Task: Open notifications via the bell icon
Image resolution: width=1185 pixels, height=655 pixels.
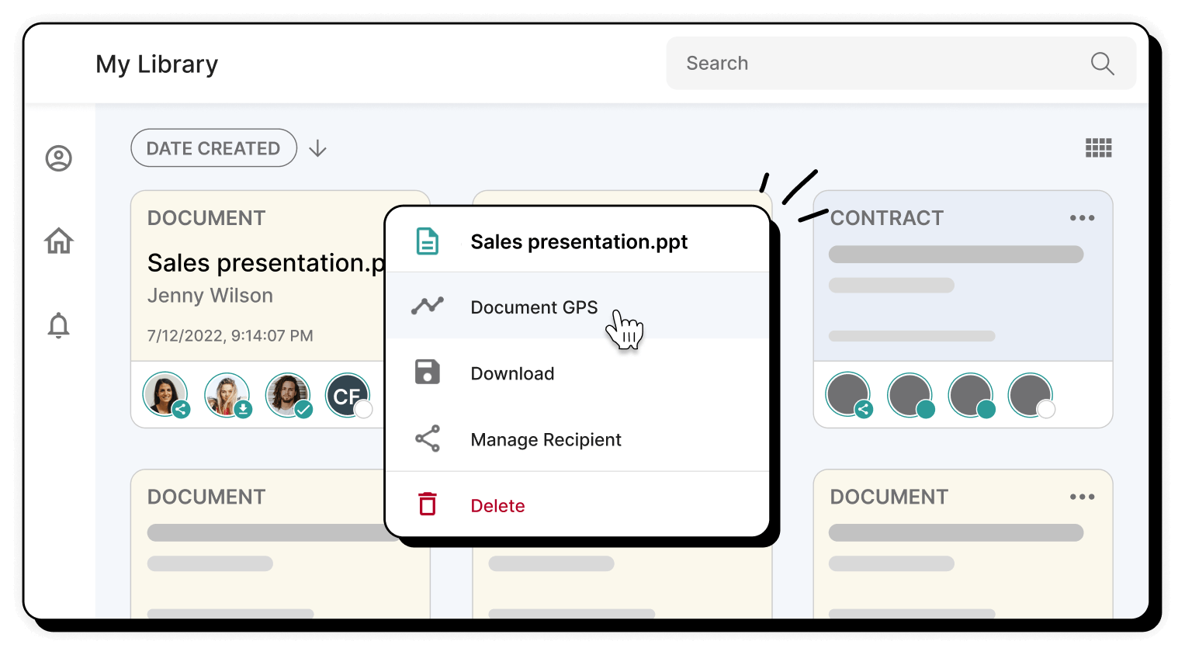Action: pyautogui.click(x=59, y=326)
